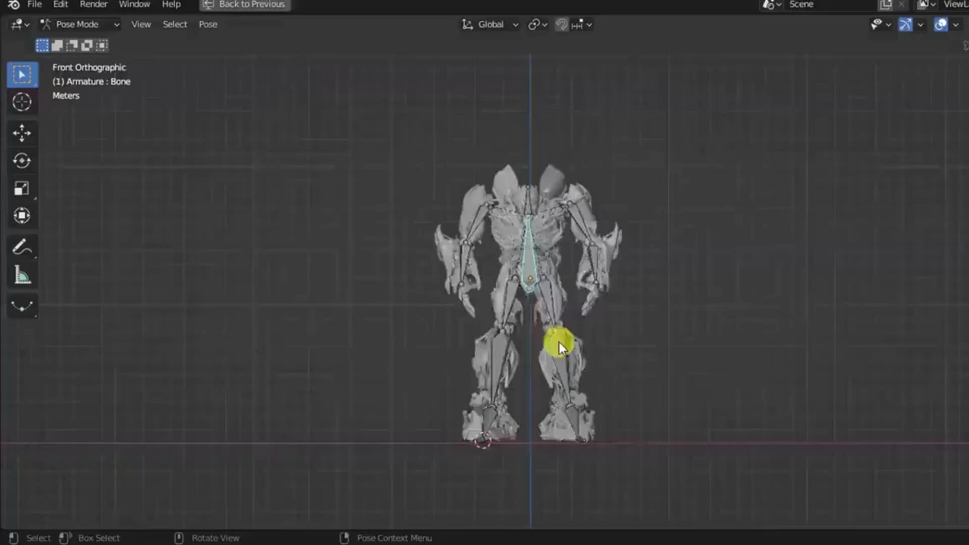Screen dimensions: 969x545
Task: Pick the Annotate tool
Action: pos(22,247)
